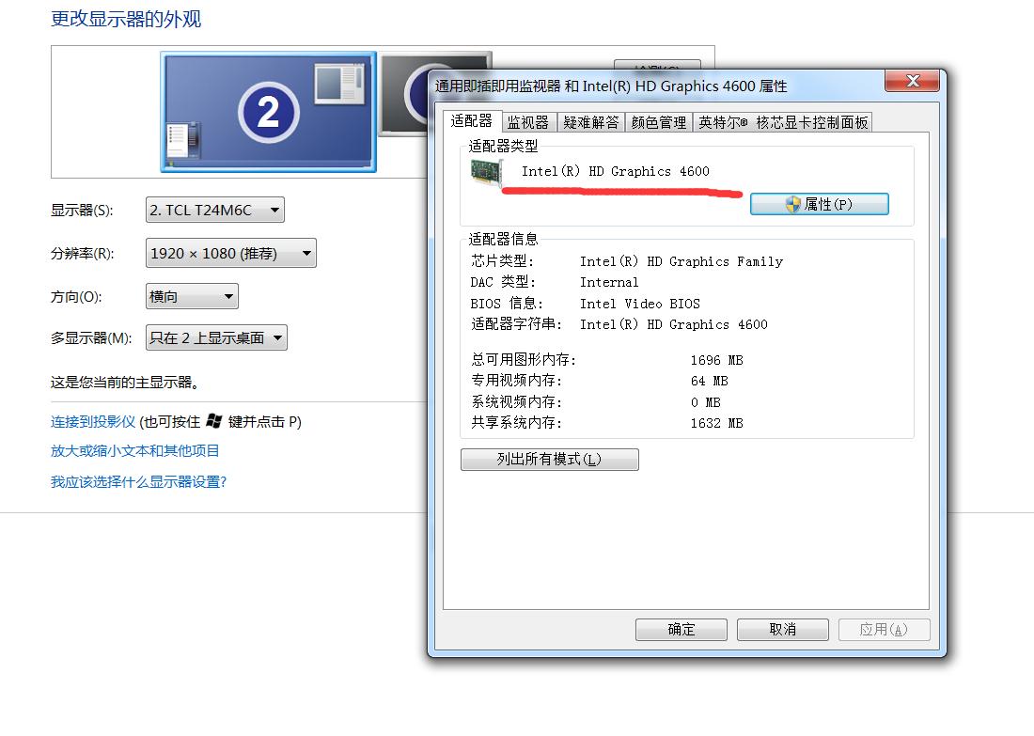
Task: Switch to the 监视器 tab
Action: click(x=527, y=120)
